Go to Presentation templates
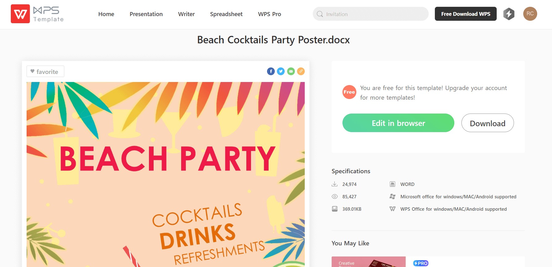The width and height of the screenshot is (552, 267). click(146, 14)
